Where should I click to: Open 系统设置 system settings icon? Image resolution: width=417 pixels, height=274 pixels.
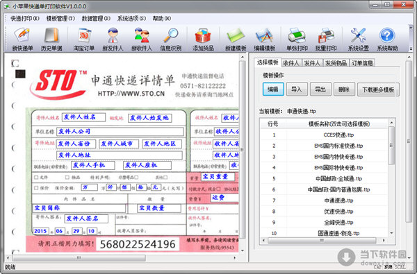(x=358, y=40)
